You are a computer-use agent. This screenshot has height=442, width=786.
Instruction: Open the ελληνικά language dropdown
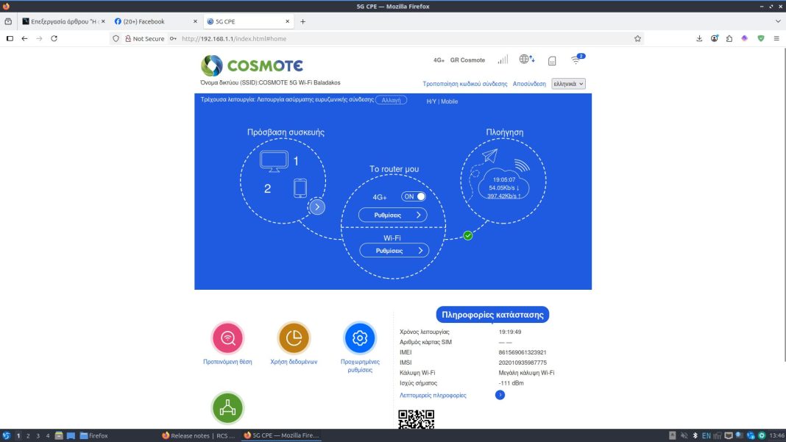pos(568,84)
